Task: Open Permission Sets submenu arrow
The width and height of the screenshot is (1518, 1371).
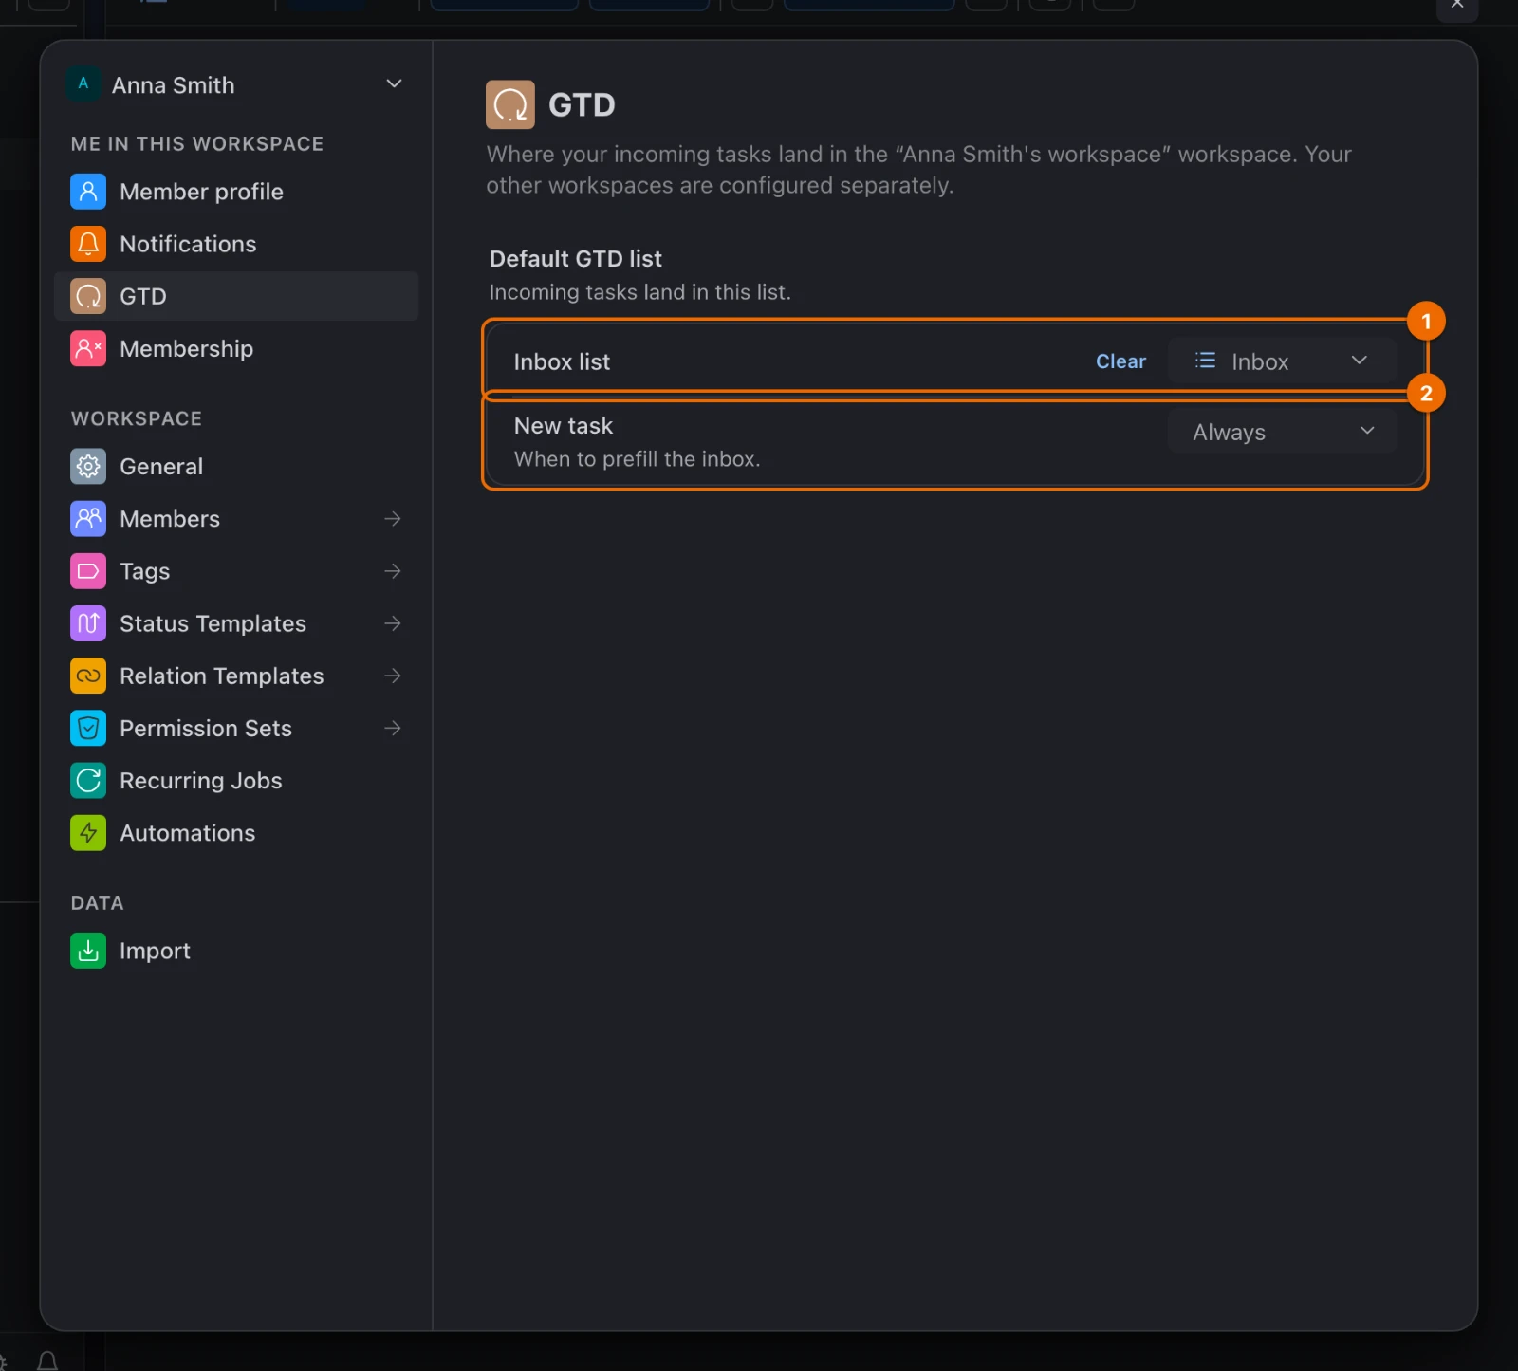Action: click(392, 728)
